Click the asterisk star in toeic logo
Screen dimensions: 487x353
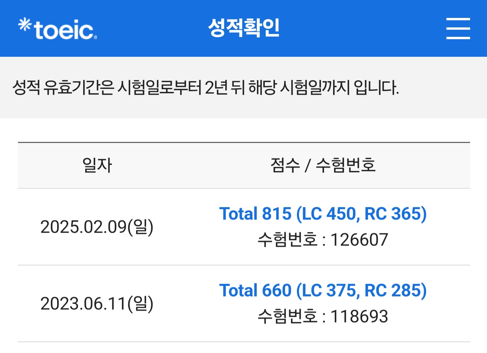pos(25,25)
